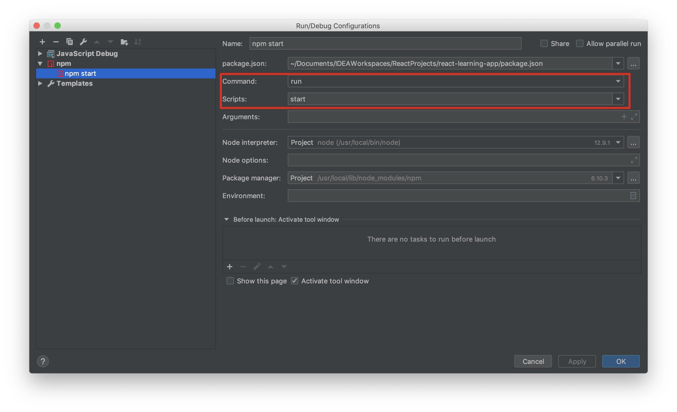Viewport: 677px width, 412px height.
Task: Add before launch task with plus
Action: 229,266
